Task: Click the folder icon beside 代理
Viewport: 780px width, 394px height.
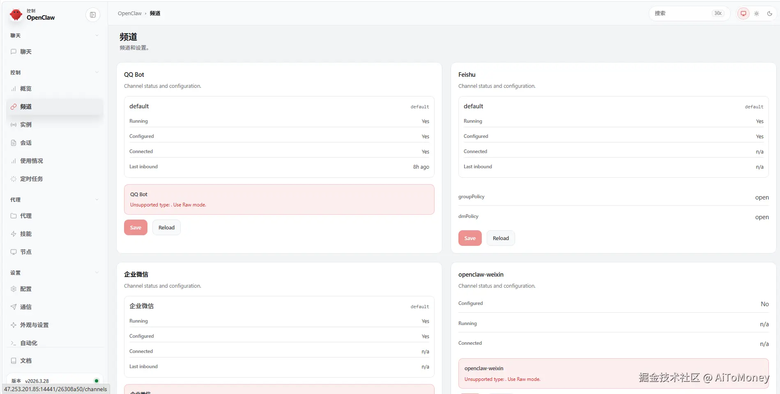Action: coord(14,216)
